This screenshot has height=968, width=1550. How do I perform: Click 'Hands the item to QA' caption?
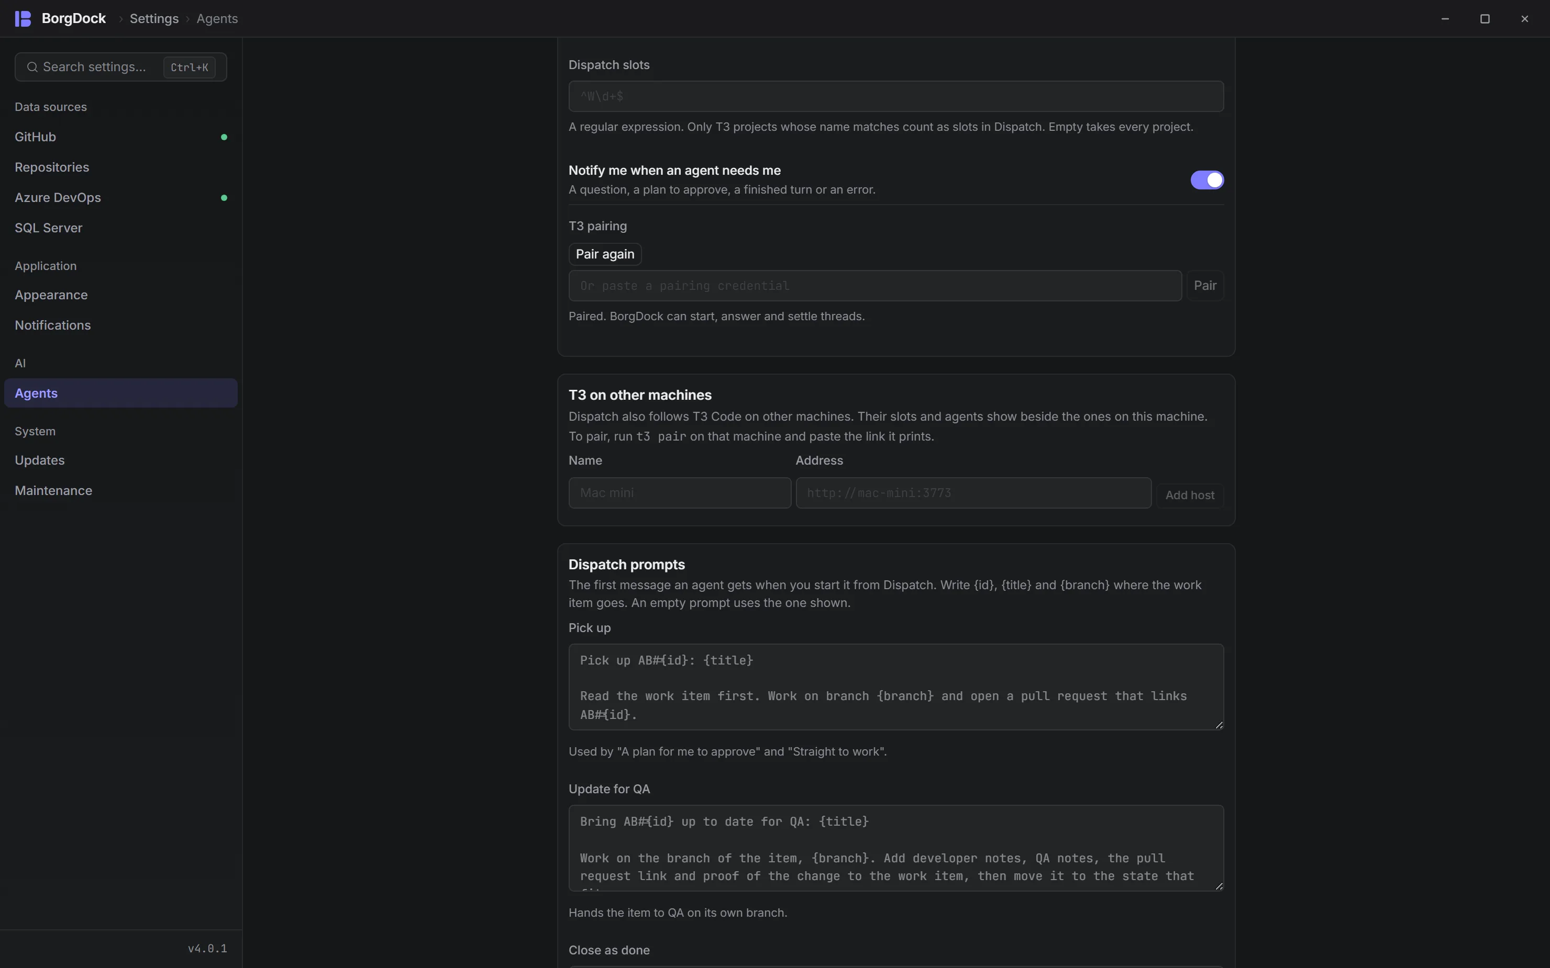coord(678,913)
